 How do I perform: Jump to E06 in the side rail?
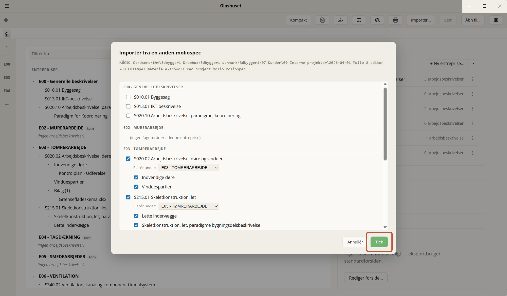tap(7, 91)
